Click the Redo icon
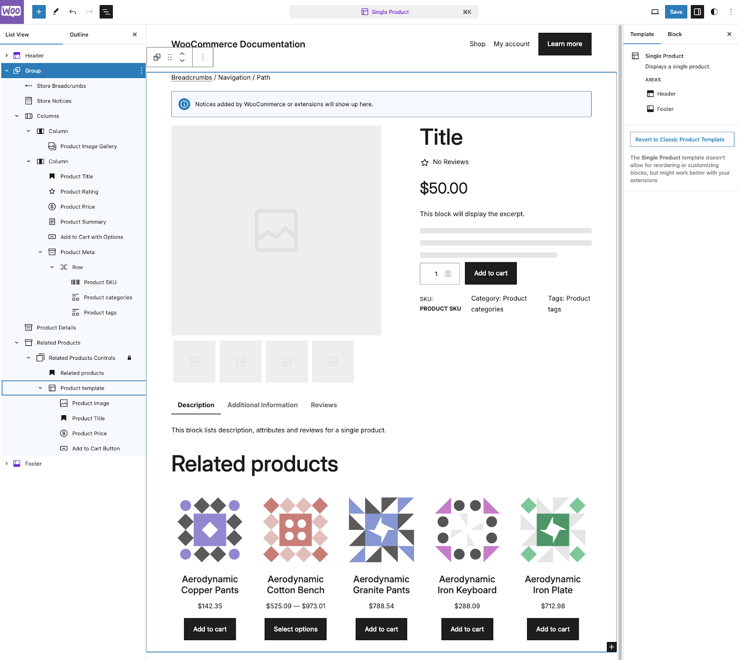 (89, 12)
